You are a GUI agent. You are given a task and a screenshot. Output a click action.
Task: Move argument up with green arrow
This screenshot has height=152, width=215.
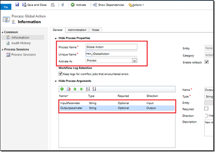point(75,89)
